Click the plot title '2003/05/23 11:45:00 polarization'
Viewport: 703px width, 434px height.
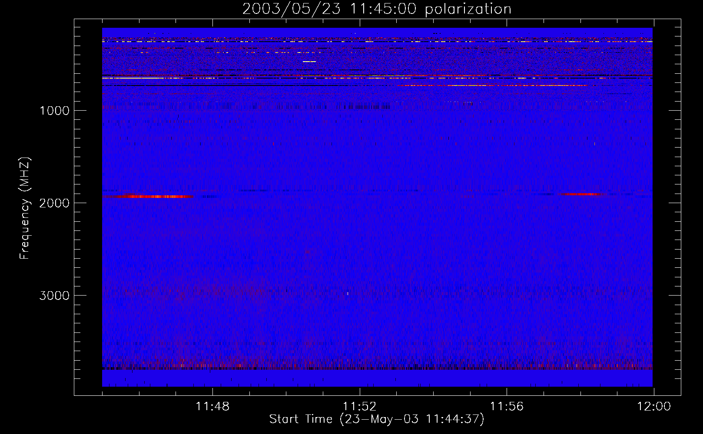click(377, 9)
